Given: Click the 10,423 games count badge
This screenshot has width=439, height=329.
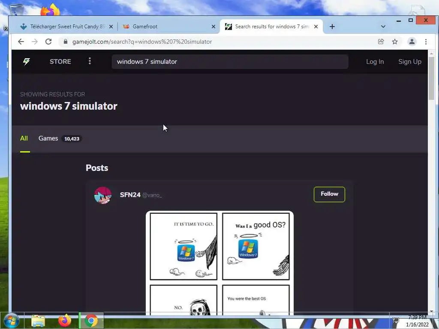Looking at the screenshot, I should 72,139.
